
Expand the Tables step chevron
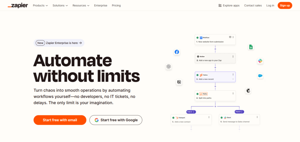[x=233, y=79]
